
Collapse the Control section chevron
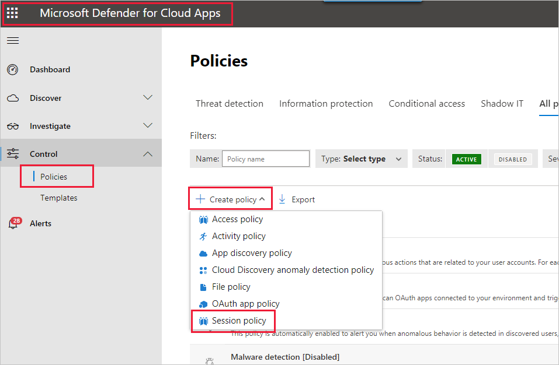point(148,154)
